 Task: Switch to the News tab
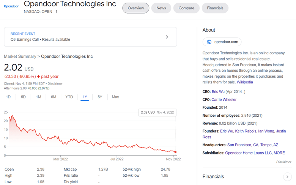point(161,8)
